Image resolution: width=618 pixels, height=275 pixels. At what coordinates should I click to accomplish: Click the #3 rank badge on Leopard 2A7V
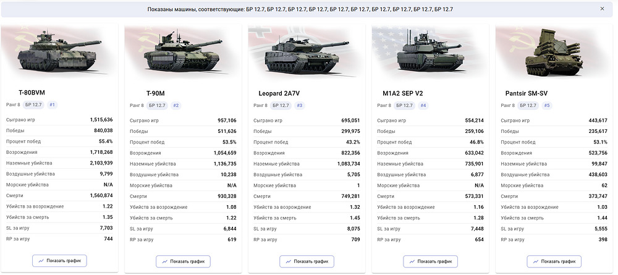[x=300, y=106]
